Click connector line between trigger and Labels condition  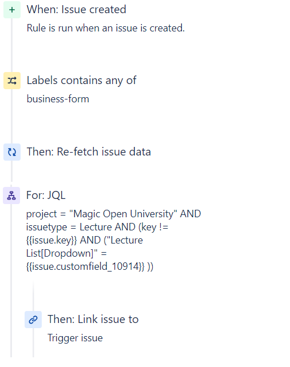coord(11,45)
